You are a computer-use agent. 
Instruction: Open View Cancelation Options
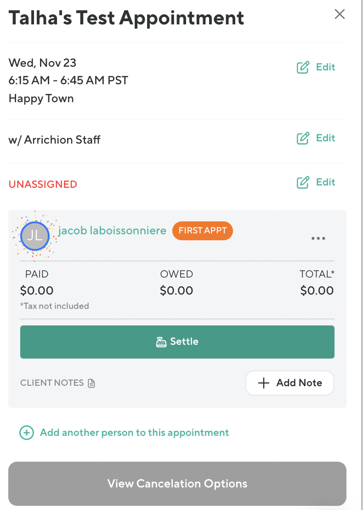coord(177,484)
